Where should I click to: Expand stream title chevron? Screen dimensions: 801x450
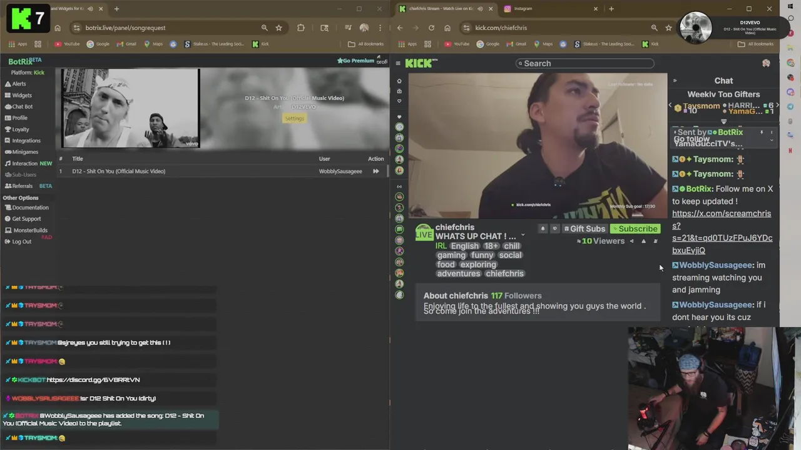click(x=523, y=236)
